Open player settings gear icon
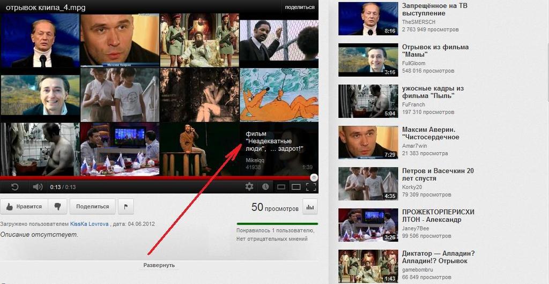The image size is (549, 284). click(x=249, y=187)
